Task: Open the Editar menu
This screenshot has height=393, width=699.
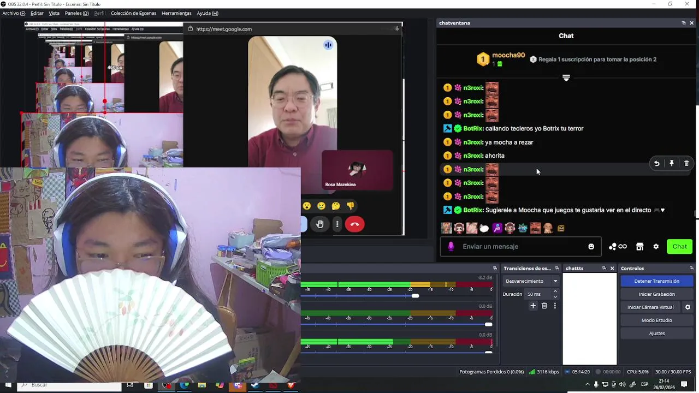Action: pyautogui.click(x=37, y=13)
